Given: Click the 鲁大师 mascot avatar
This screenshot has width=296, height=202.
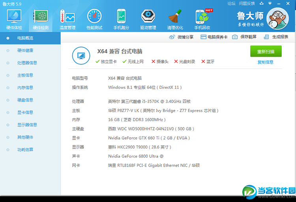Looking at the screenshot, I should [x=277, y=18].
